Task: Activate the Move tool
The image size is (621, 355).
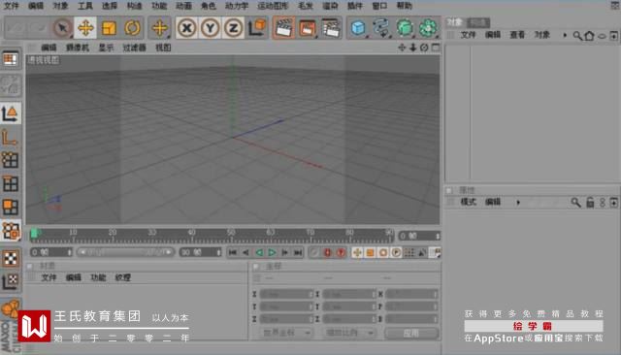Action: (x=85, y=28)
